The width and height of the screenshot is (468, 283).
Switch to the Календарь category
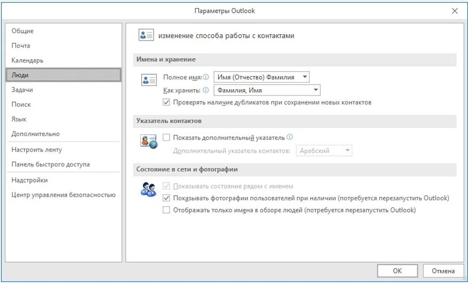[64, 60]
